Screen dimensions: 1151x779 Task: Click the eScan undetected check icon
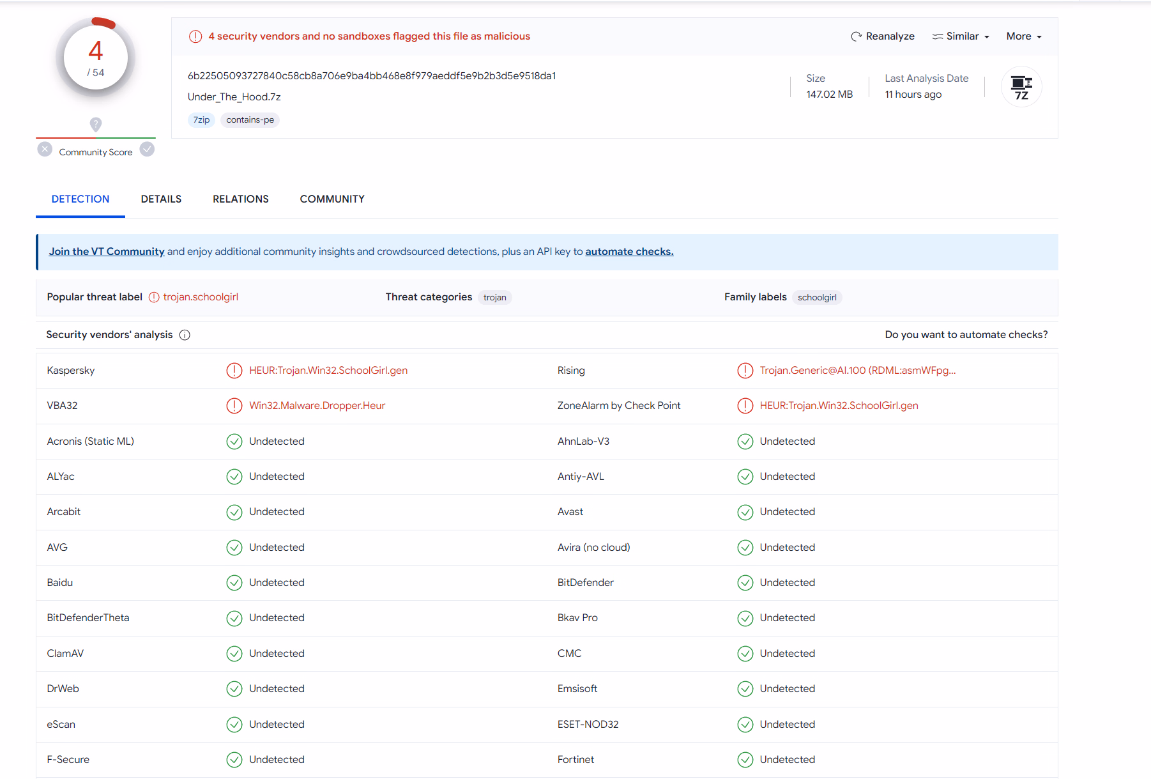234,725
